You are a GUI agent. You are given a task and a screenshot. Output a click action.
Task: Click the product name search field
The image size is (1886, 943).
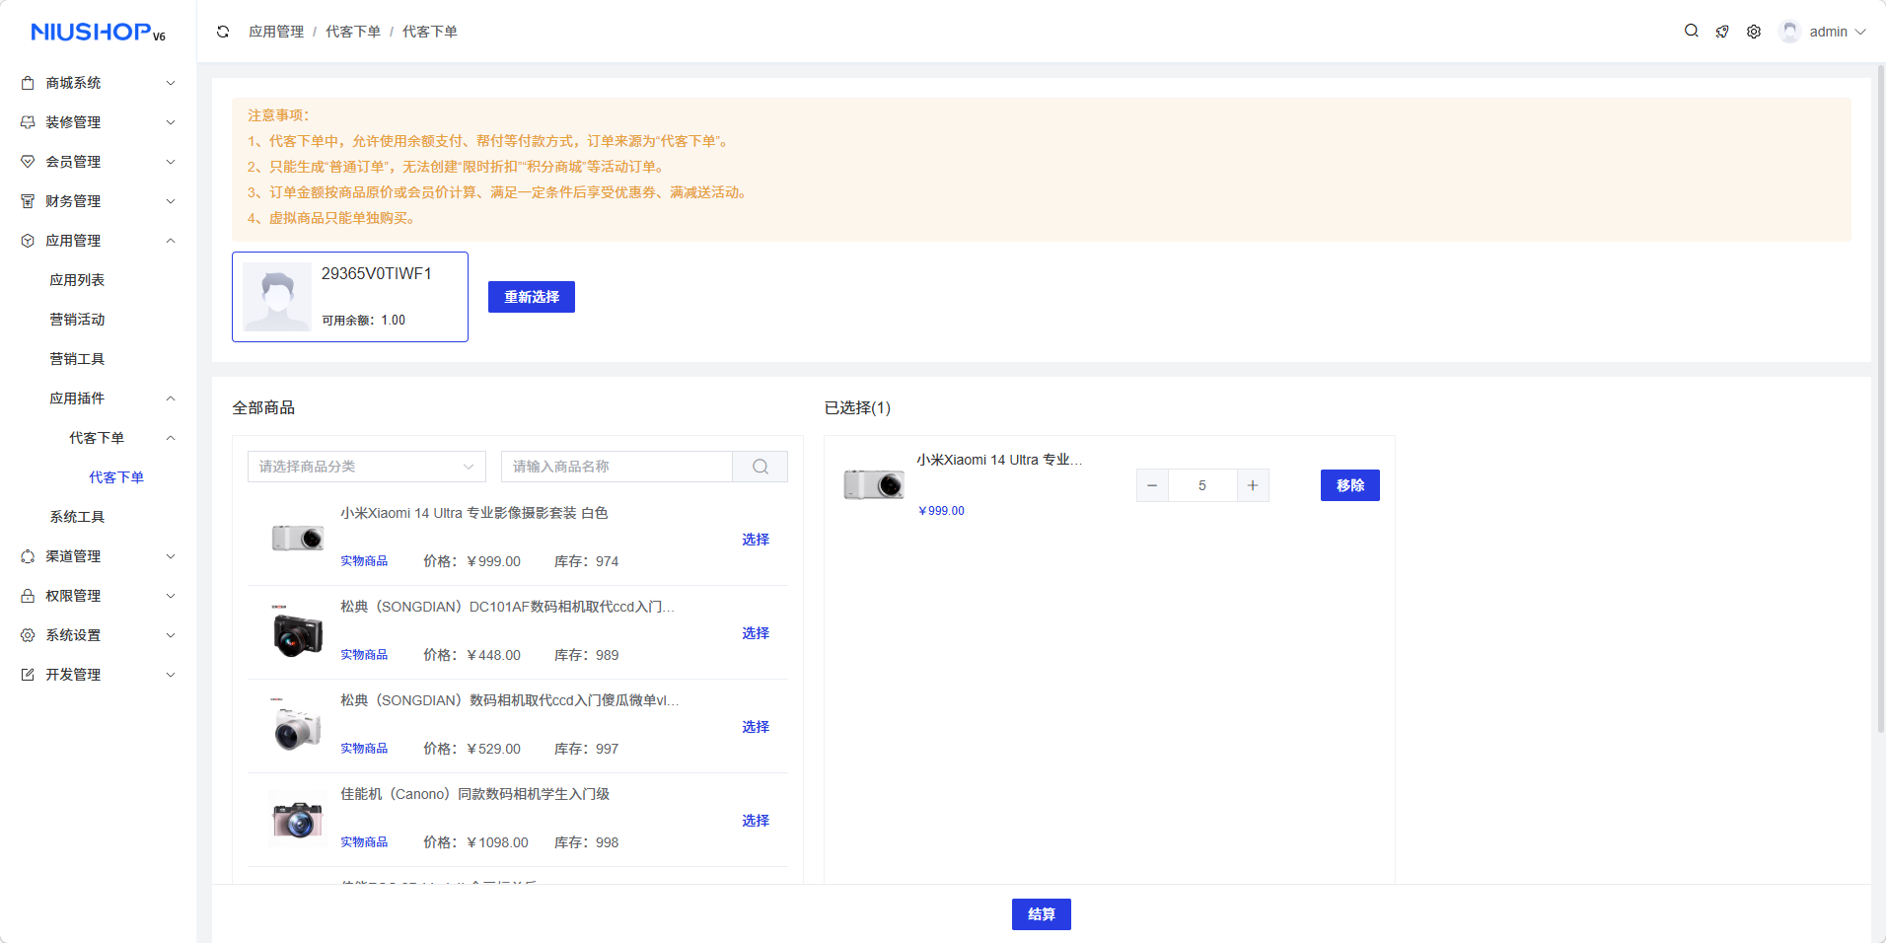pyautogui.click(x=617, y=467)
